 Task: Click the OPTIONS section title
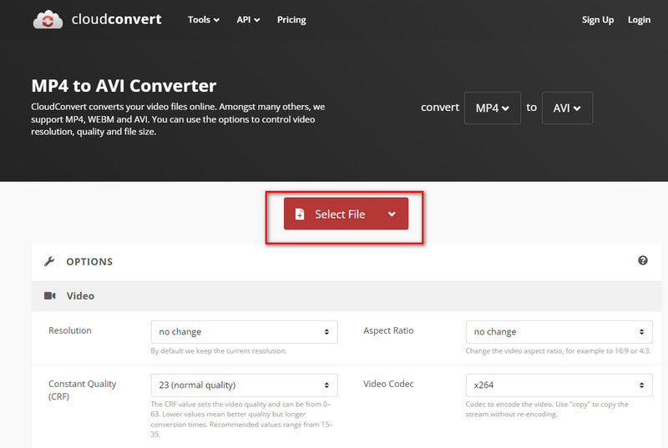pos(89,262)
